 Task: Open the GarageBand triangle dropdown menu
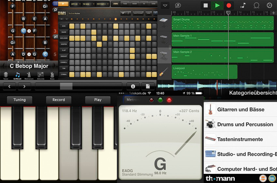click(x=165, y=6)
